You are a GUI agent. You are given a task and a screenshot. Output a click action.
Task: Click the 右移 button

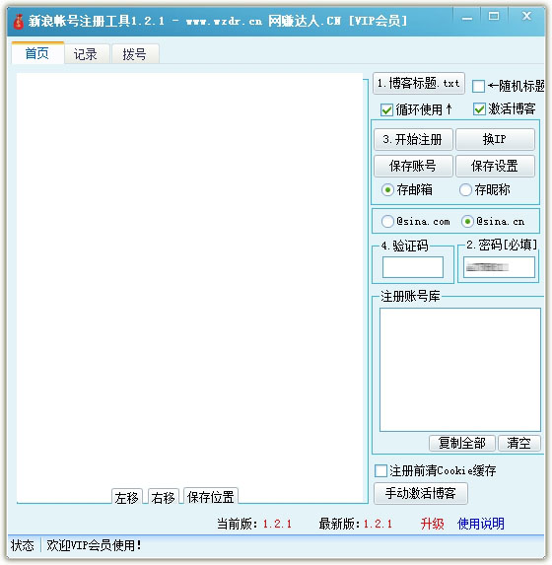(x=164, y=497)
